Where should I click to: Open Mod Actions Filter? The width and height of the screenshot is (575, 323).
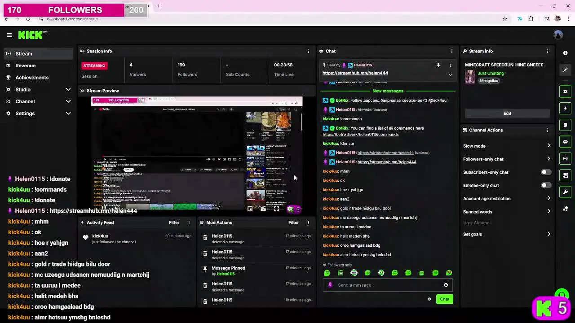293,223
